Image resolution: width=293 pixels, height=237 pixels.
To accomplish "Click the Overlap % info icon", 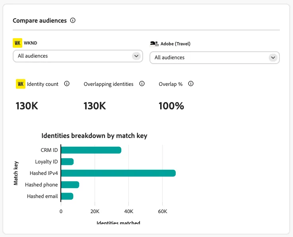I will (x=190, y=84).
